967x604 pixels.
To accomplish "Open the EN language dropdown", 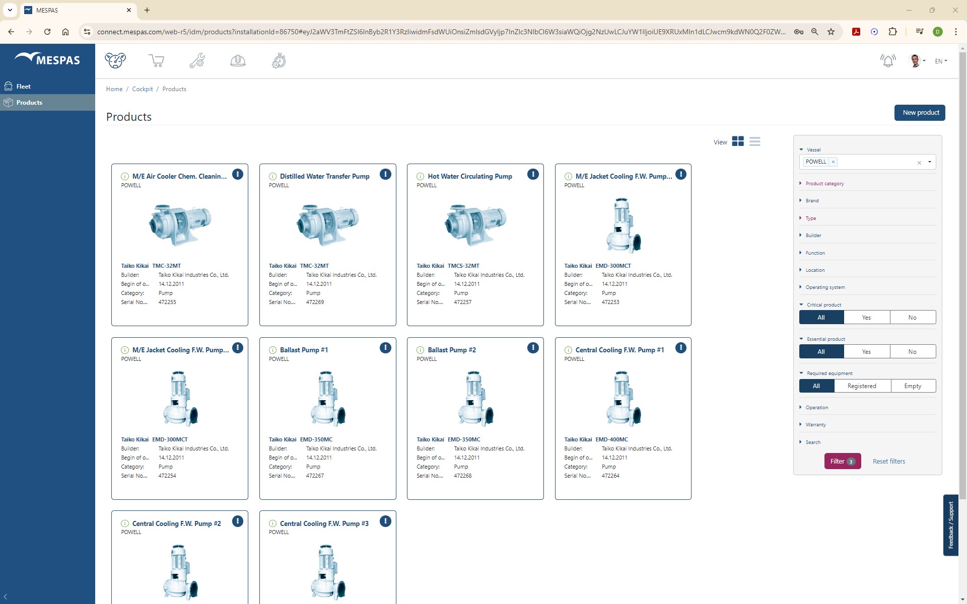I will (x=941, y=61).
